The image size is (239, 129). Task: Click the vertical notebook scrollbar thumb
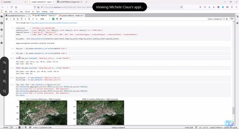click(233, 111)
